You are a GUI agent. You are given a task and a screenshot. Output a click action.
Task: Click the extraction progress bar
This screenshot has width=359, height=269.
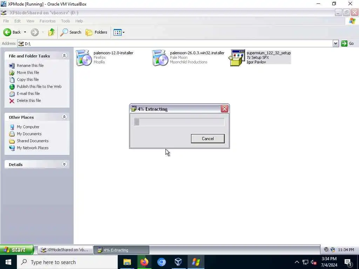coord(179,122)
